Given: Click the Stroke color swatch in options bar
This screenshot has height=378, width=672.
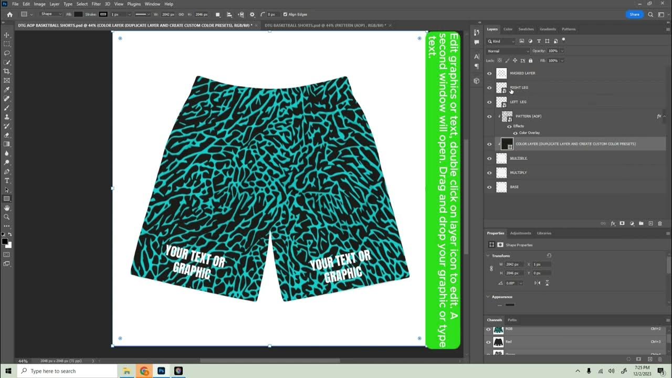Looking at the screenshot, I should 103,14.
